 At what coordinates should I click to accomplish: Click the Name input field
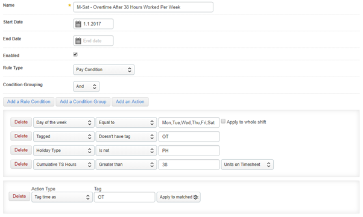(143, 7)
